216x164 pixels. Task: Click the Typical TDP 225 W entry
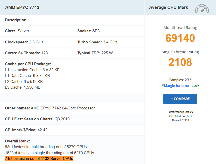(x=95, y=53)
